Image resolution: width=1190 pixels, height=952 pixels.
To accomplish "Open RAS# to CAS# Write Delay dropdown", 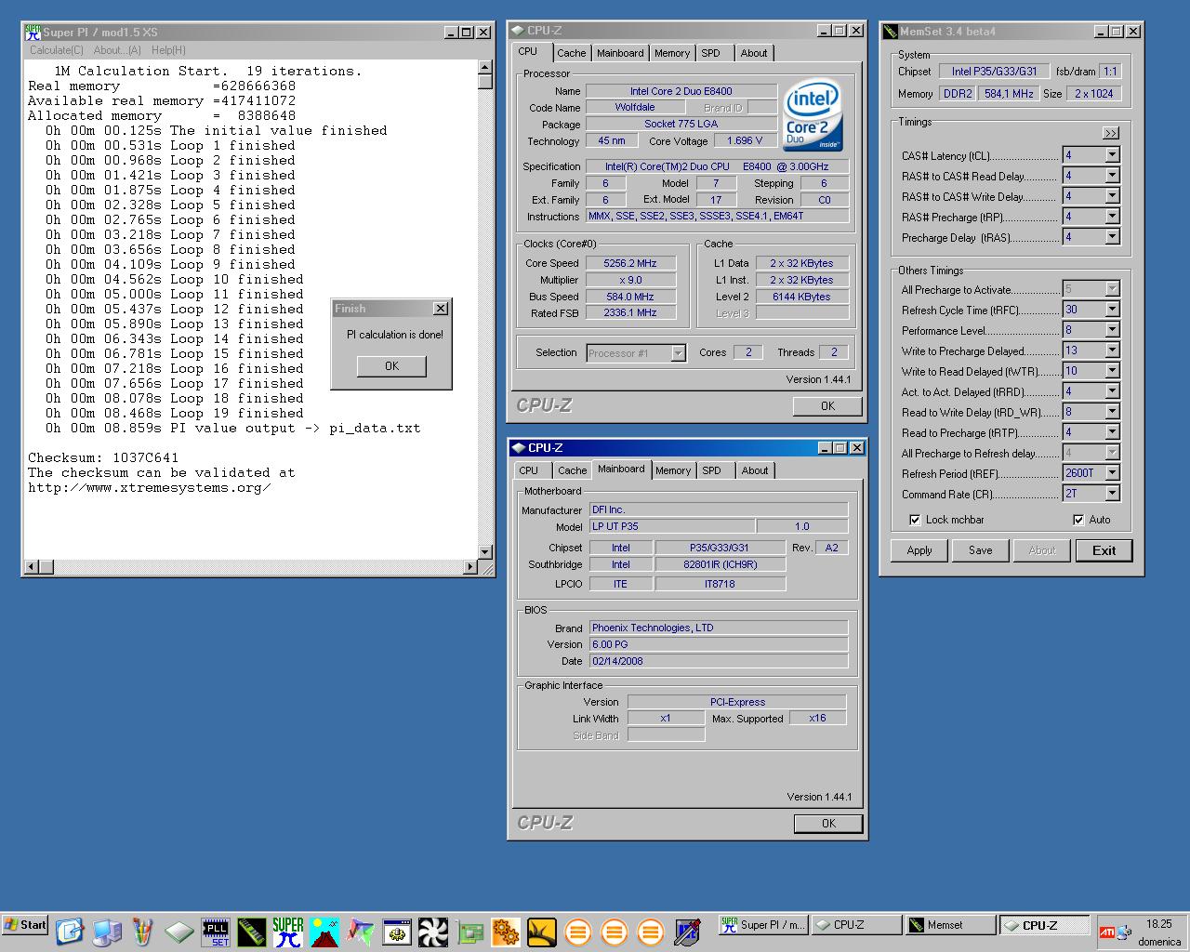I will (1112, 196).
